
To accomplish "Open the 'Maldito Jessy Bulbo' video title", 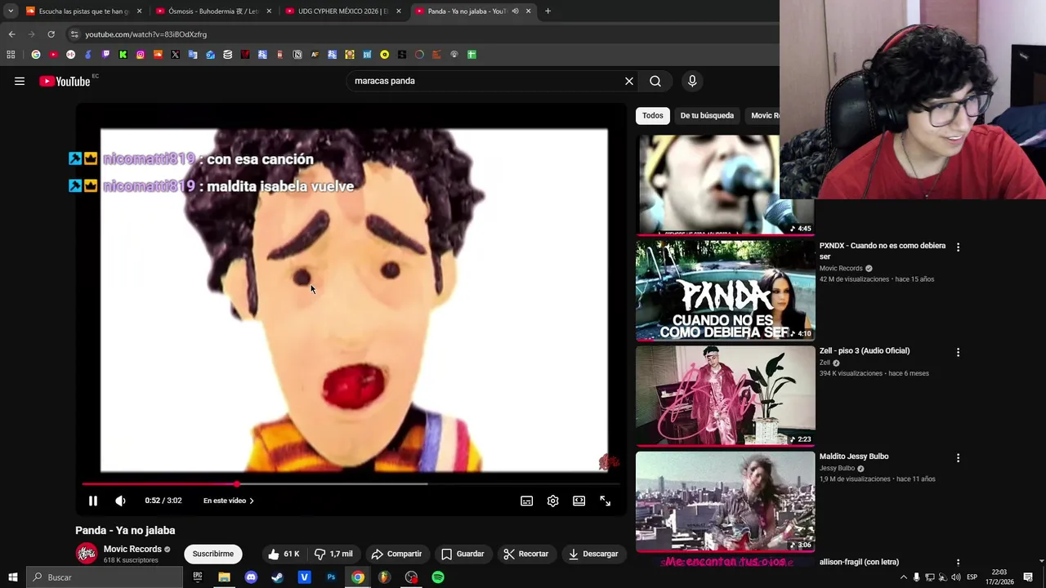I will 854,457.
